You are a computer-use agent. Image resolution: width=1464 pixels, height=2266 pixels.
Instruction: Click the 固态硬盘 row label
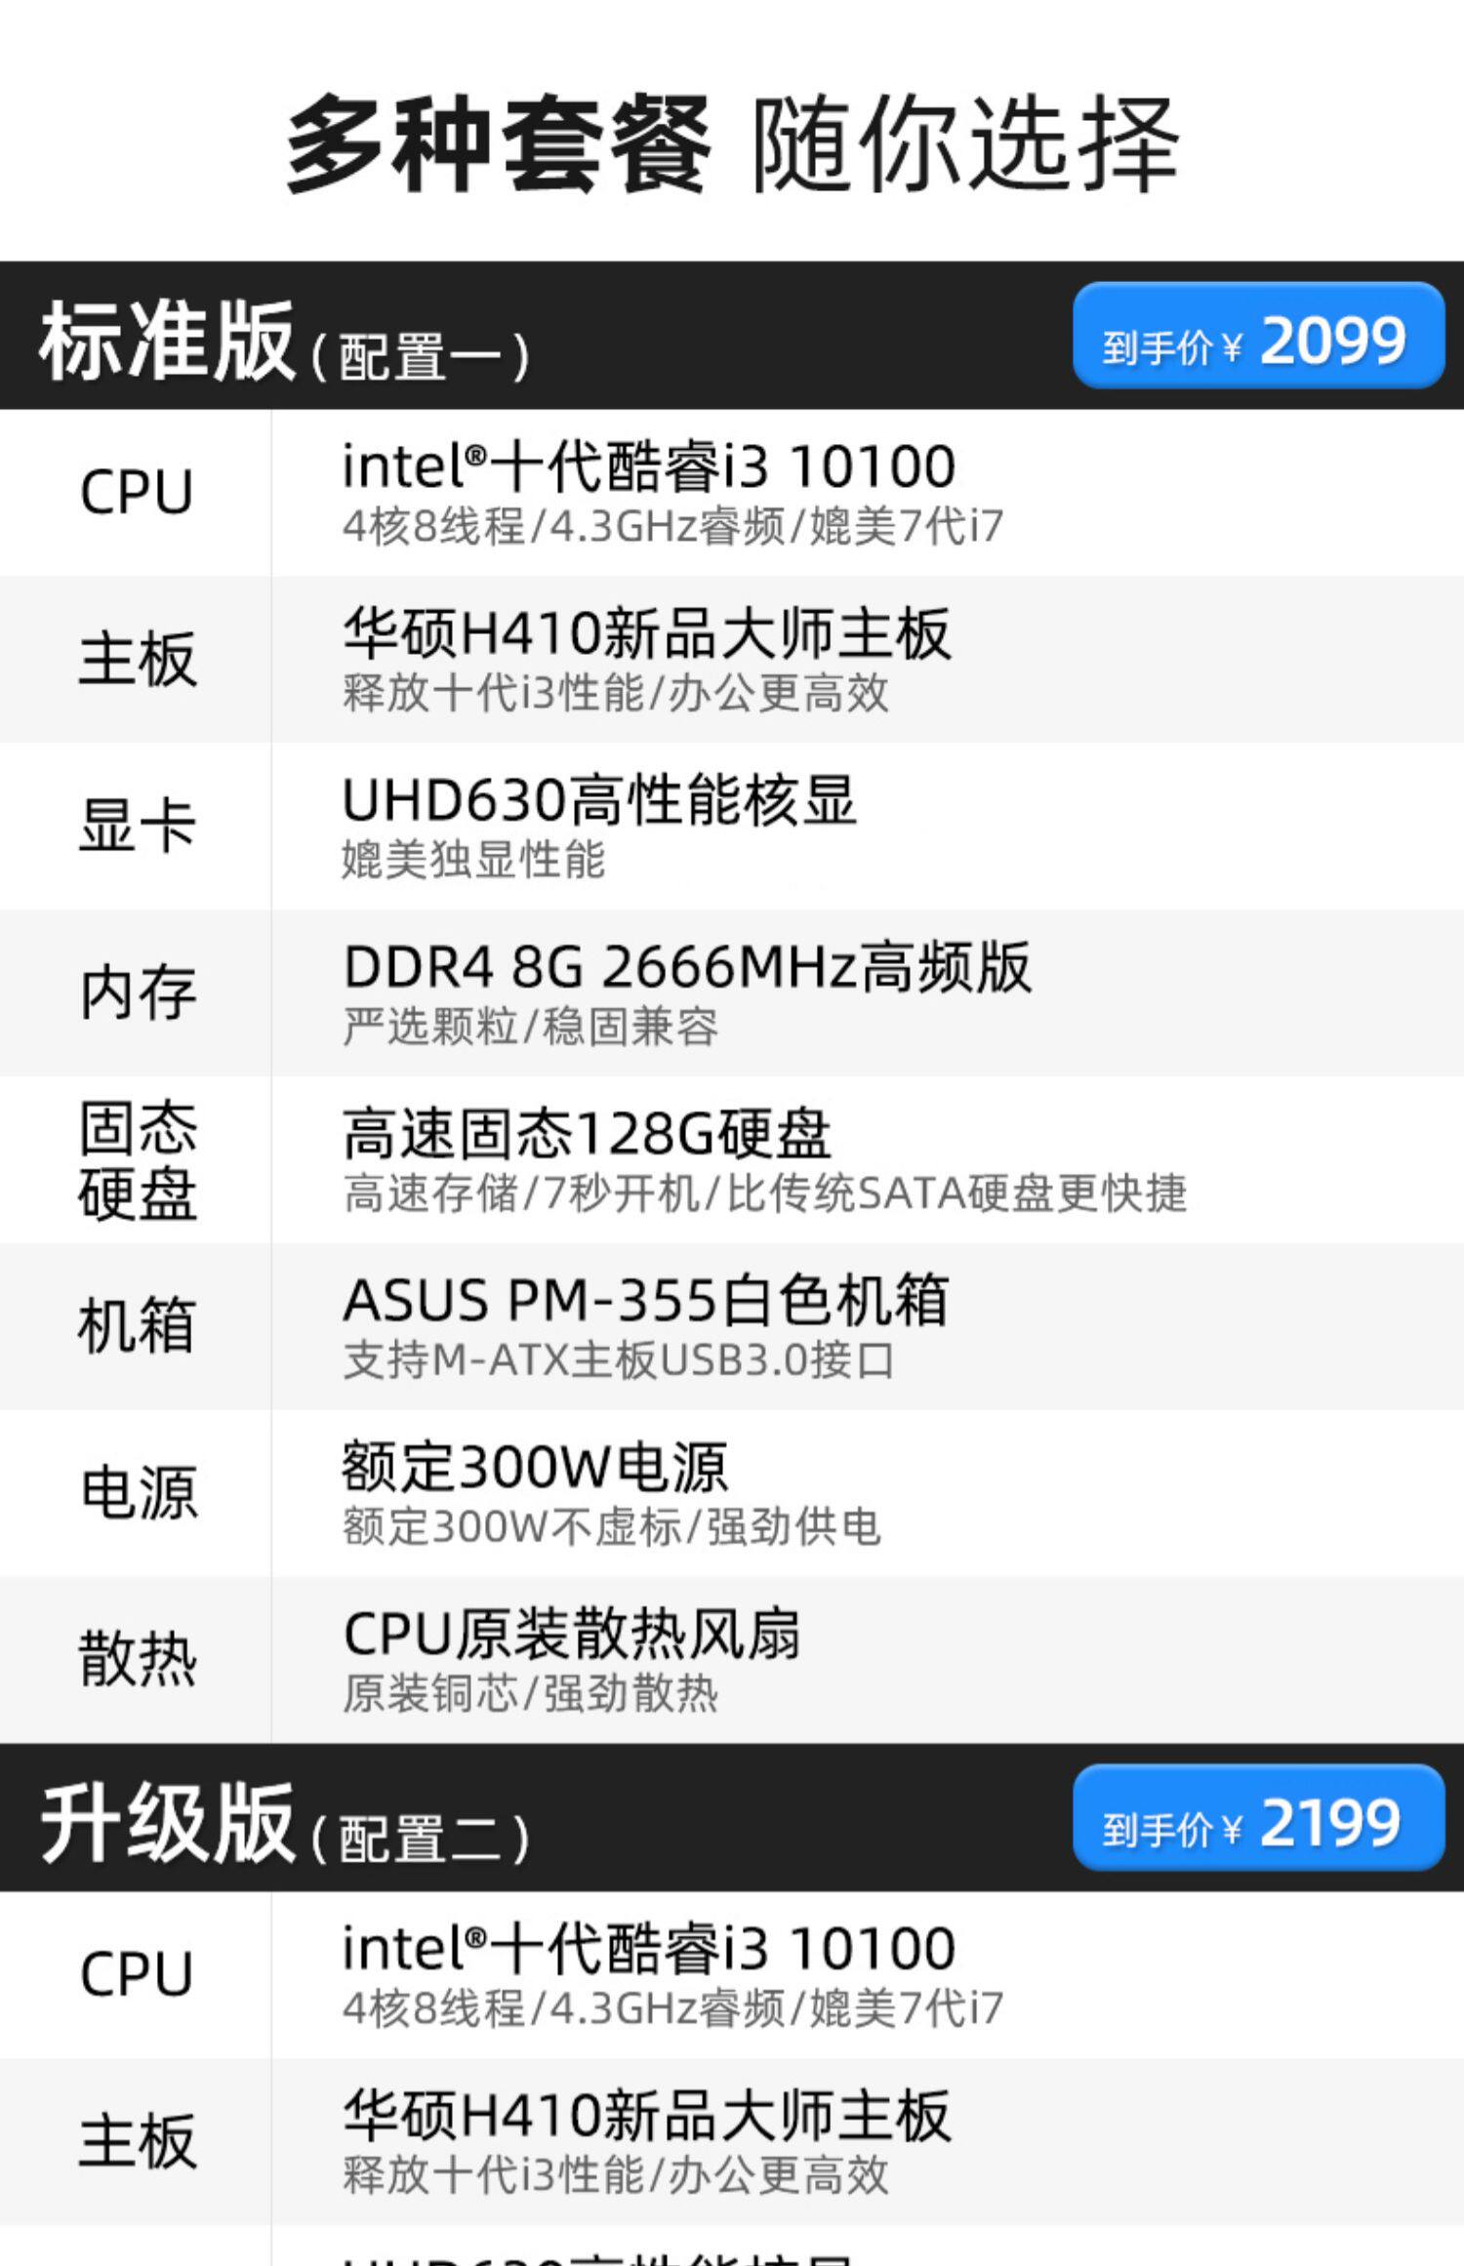pyautogui.click(x=137, y=1159)
